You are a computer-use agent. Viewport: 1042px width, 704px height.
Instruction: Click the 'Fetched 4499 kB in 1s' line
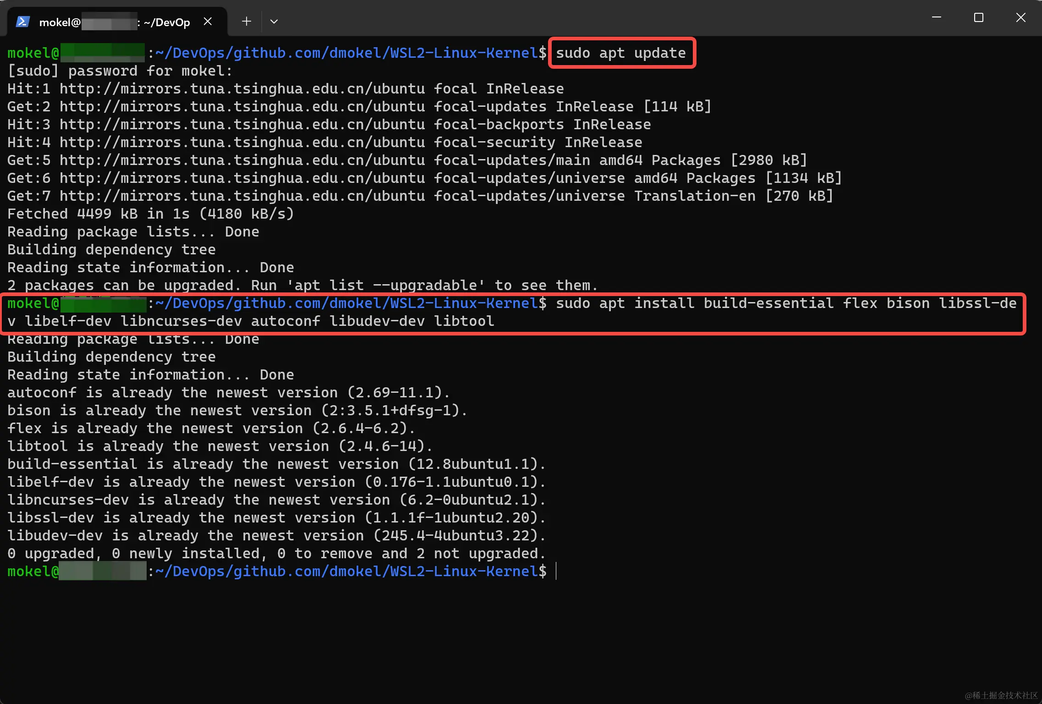[150, 214]
